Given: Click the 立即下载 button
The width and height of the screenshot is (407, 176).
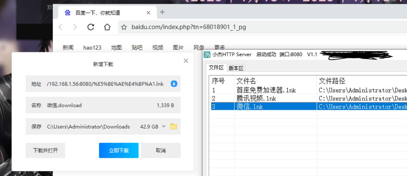Looking at the screenshot, I should click(x=119, y=151).
